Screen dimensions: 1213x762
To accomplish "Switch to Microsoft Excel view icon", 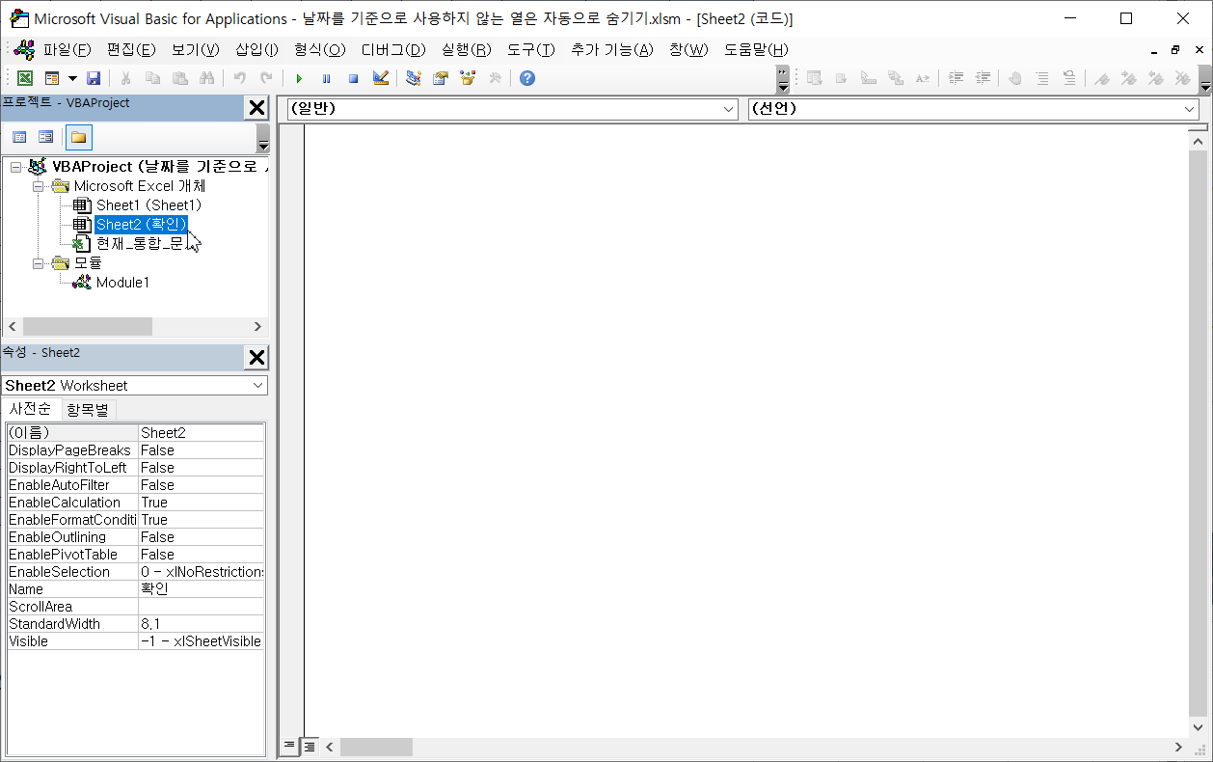I will [x=25, y=78].
